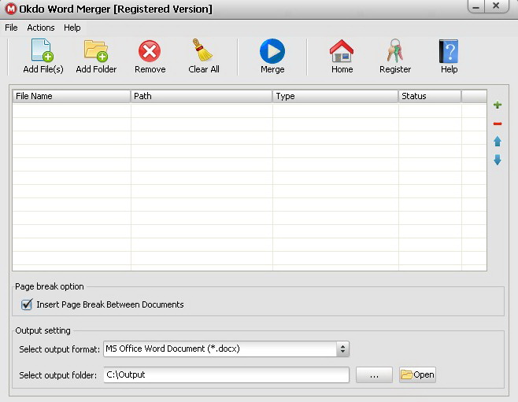518x402 pixels.
Task: Open the Help menu
Action: click(72, 28)
